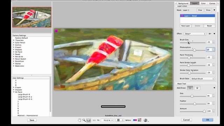Click the Clear mask button
Screen dimensions: 224x126
pyautogui.click(x=200, y=10)
